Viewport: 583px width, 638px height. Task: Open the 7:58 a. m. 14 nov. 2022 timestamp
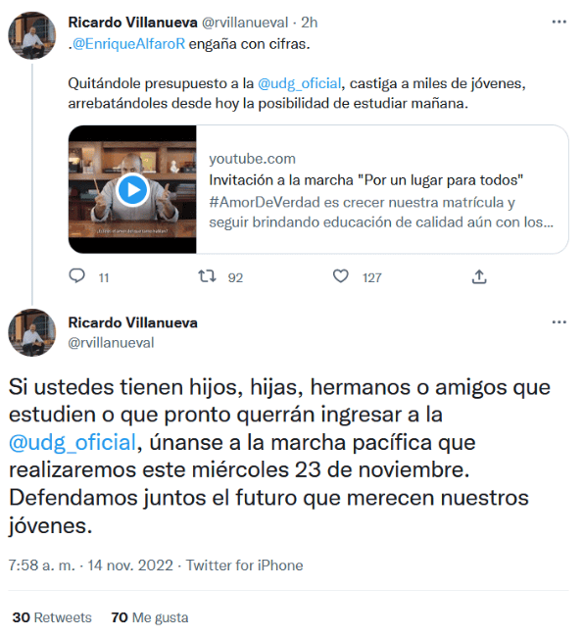pos(91,565)
